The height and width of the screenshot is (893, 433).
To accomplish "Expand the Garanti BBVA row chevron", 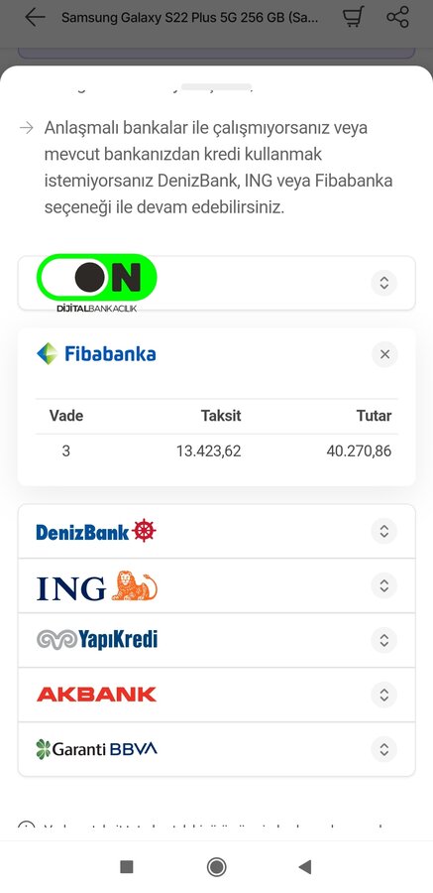I will 384,749.
